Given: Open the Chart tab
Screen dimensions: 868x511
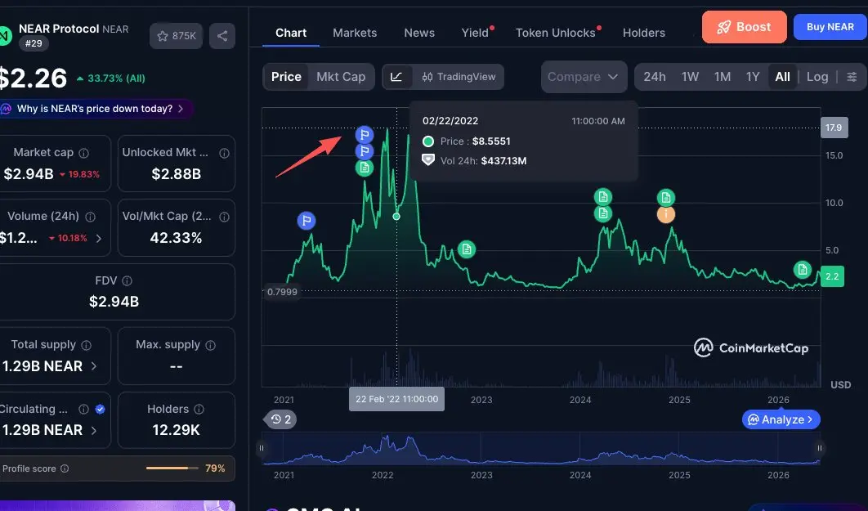Looking at the screenshot, I should tap(291, 33).
